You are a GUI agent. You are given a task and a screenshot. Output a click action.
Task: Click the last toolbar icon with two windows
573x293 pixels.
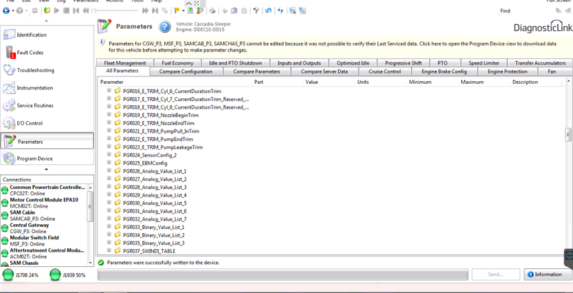point(302,11)
